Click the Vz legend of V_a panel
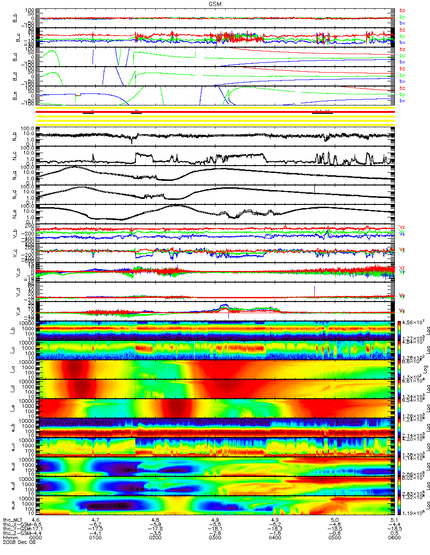 (x=402, y=268)
